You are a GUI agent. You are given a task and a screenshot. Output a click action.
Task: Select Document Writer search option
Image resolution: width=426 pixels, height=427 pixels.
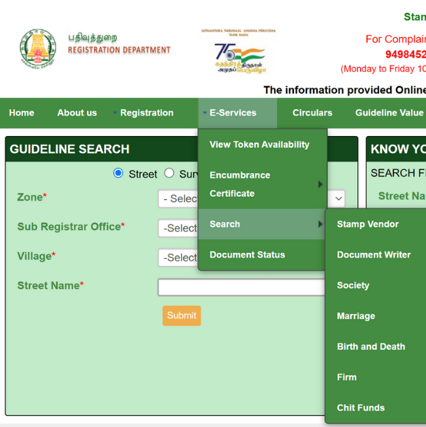tap(374, 255)
